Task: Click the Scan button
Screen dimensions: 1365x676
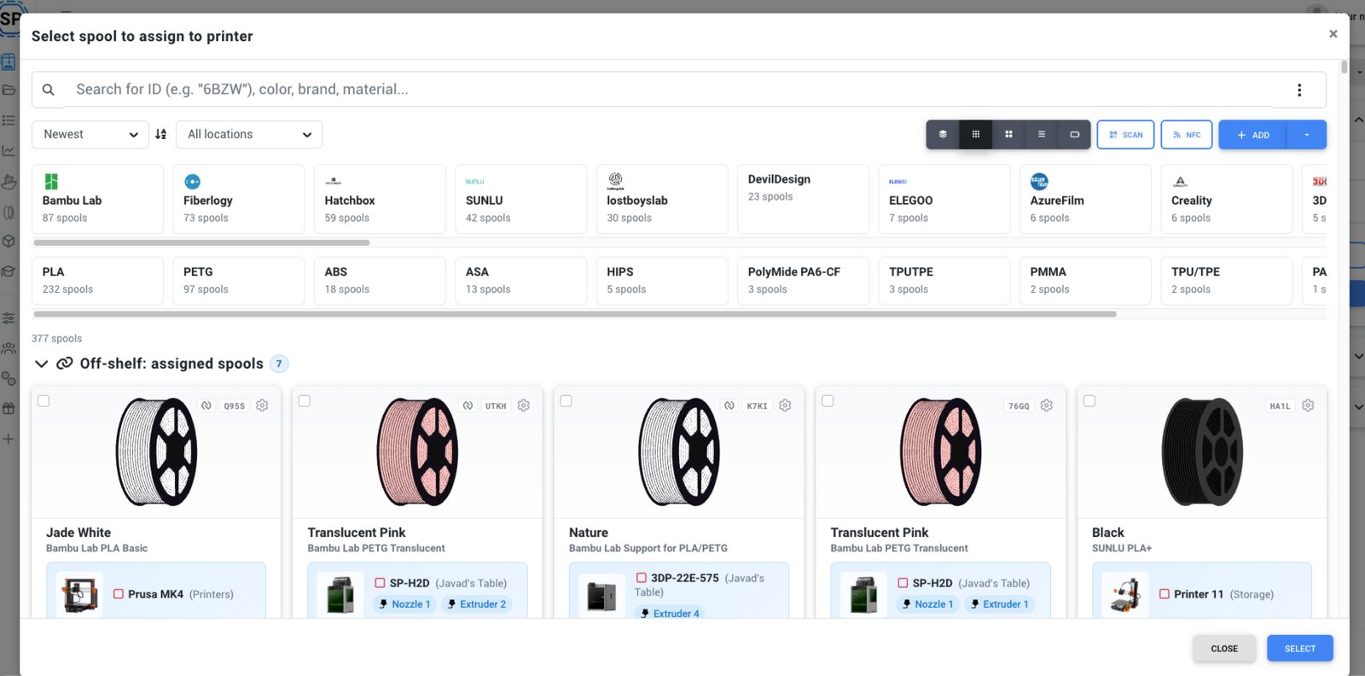Action: pos(1126,135)
